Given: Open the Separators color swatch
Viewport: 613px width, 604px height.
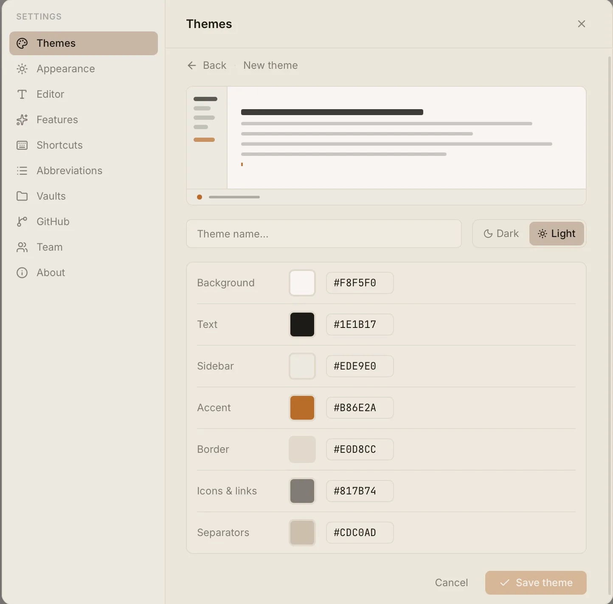Looking at the screenshot, I should click(x=302, y=533).
